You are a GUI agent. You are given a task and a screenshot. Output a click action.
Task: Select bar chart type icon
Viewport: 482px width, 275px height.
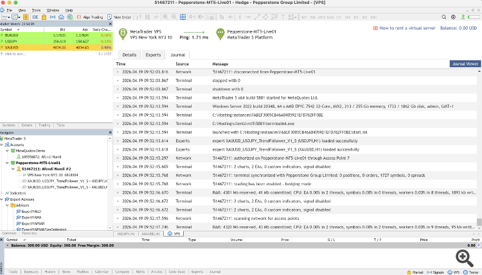click(139, 17)
